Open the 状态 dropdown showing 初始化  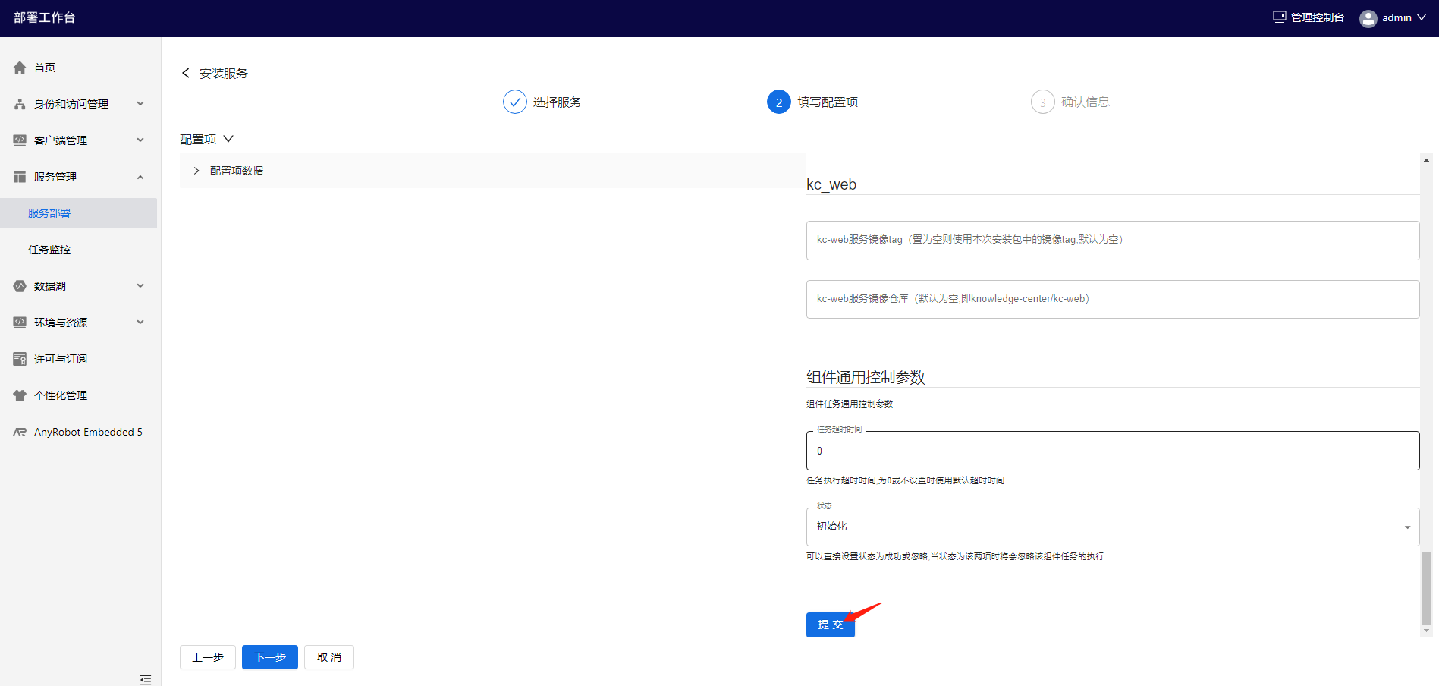click(x=1113, y=527)
